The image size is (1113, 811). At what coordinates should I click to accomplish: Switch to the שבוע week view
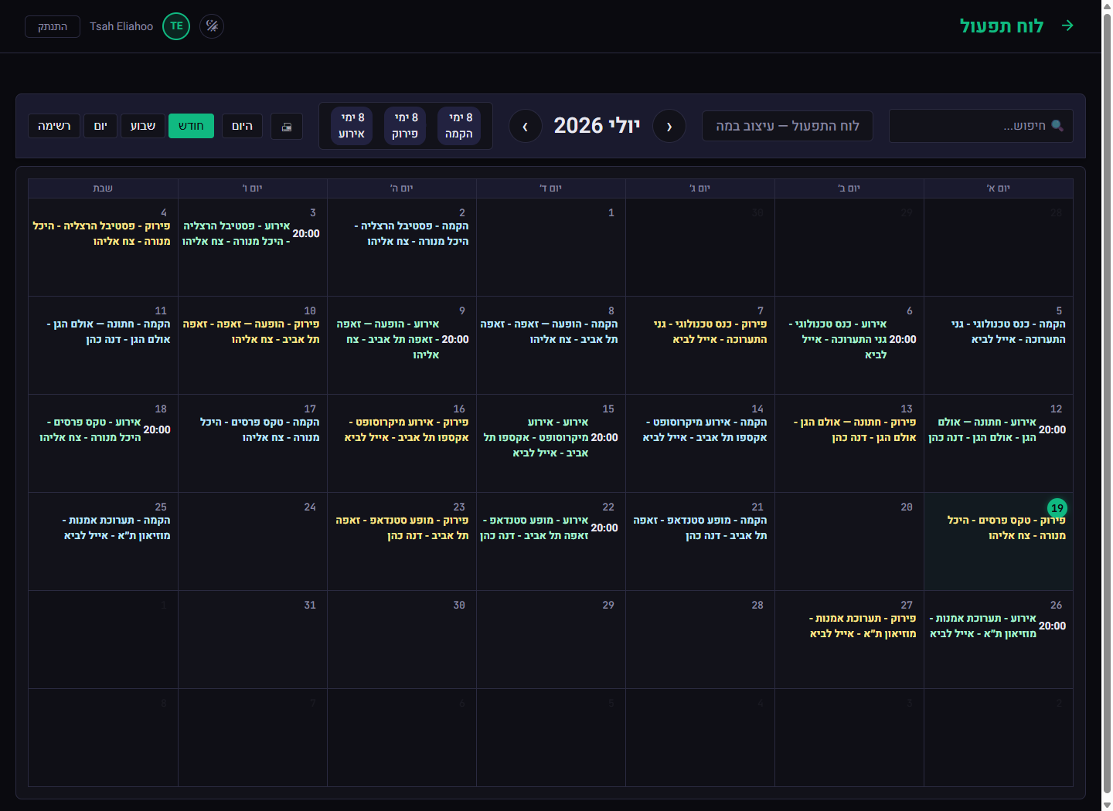(x=143, y=126)
